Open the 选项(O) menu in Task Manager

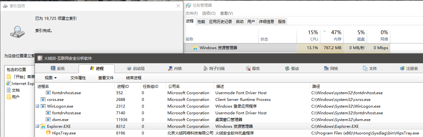coord(209,13)
